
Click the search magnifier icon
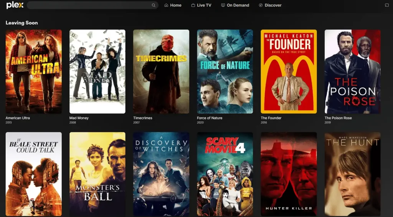point(154,5)
